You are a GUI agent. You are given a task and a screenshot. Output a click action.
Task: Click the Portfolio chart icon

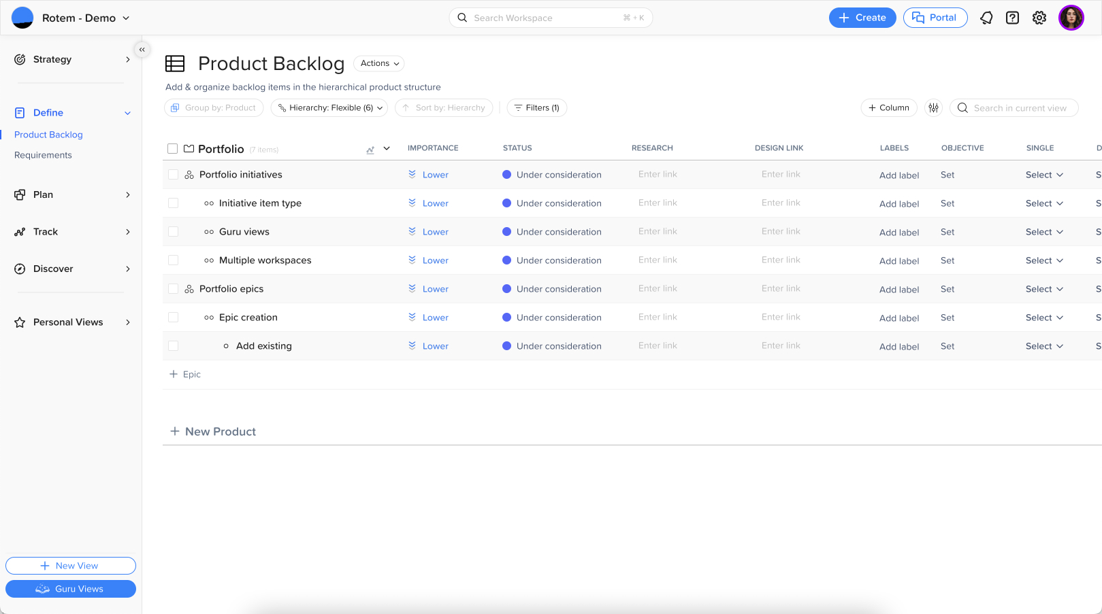370,150
